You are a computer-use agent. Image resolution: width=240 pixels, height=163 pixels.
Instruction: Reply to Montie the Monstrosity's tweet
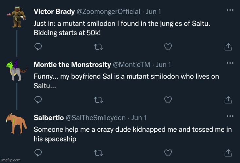click(38, 99)
